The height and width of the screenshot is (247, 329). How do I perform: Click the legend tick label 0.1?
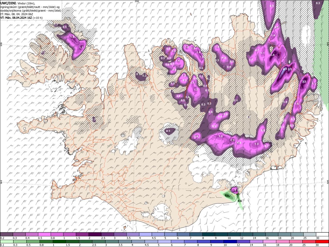[2, 245]
